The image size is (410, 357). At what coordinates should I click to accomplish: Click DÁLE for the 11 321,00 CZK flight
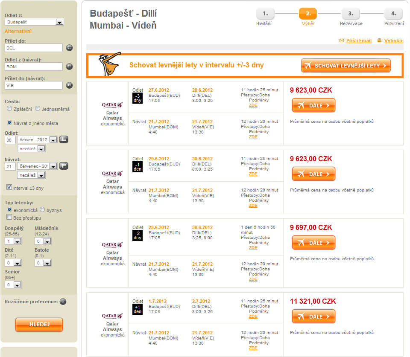(x=313, y=316)
